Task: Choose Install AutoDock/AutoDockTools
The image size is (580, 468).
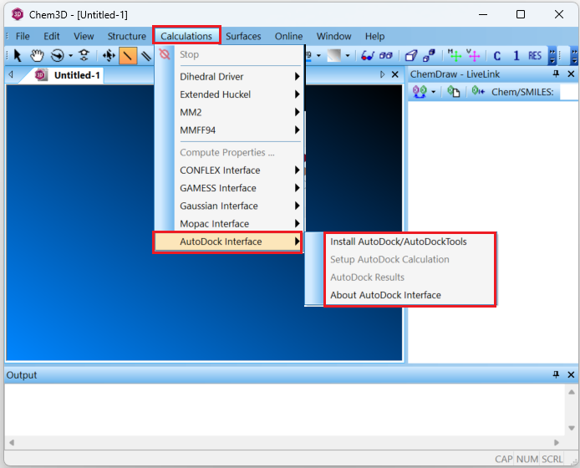Action: point(399,242)
